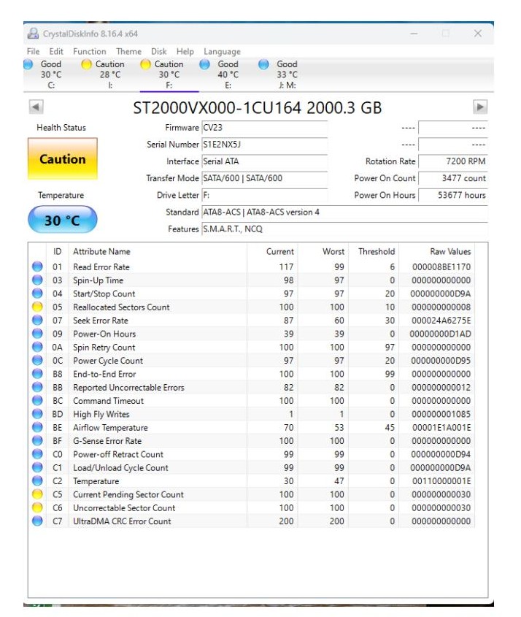
Task: Select the Good 30 °C drive C: tab
Action: click(45, 74)
